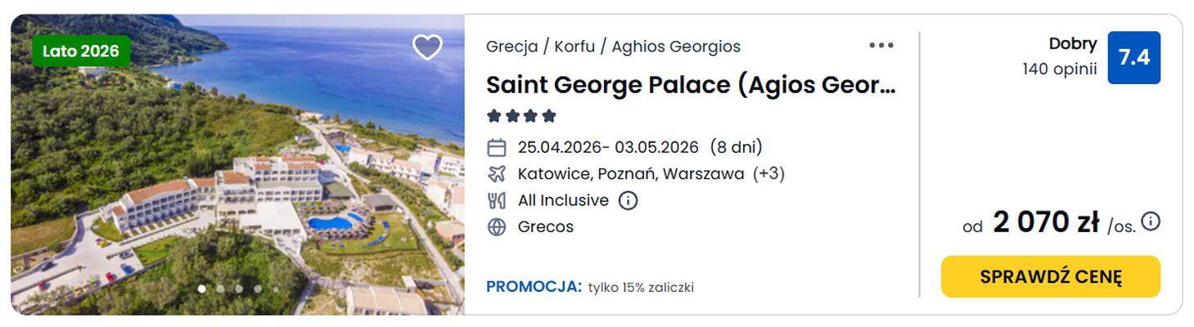Click the airplane departure icon

pyautogui.click(x=497, y=174)
